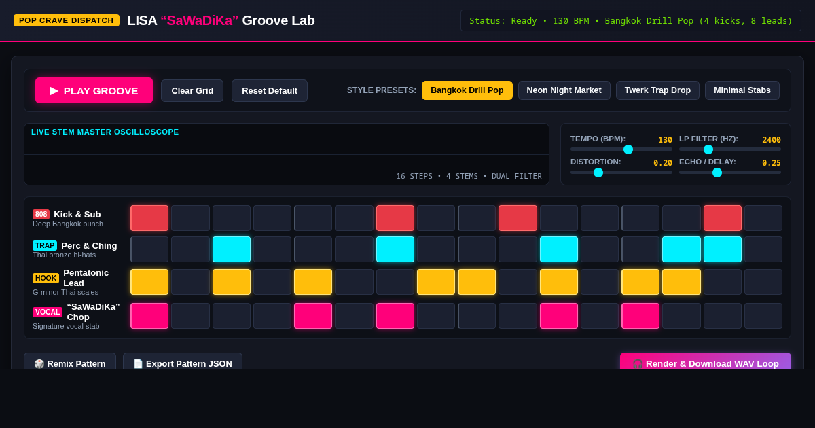Adjust the Distortion slider
Screen dimensions: 815x428
tap(621, 173)
